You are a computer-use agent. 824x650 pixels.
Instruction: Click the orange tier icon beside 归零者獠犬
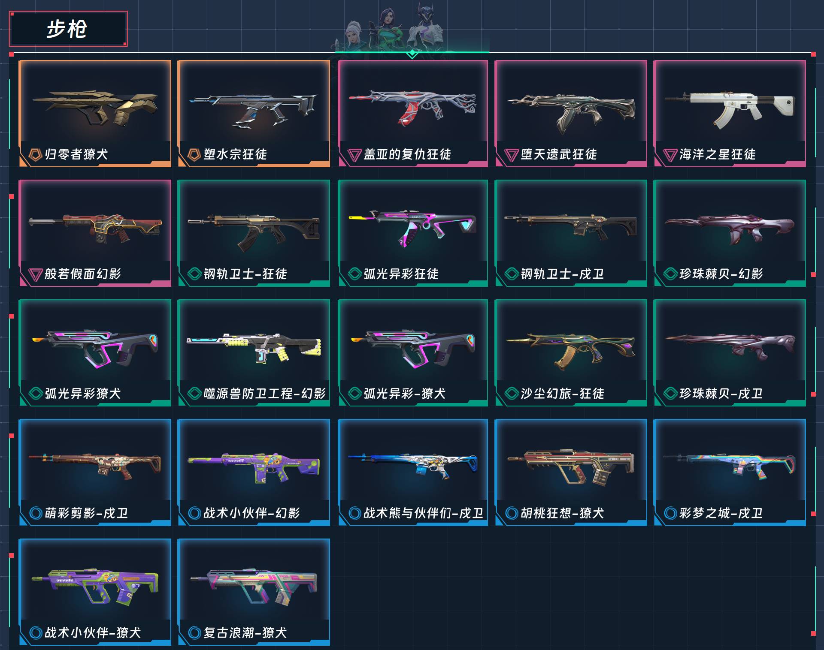35,155
